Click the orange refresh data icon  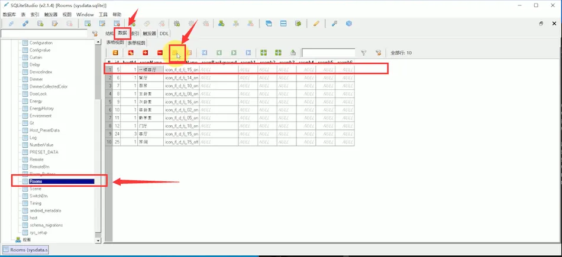coord(115,53)
